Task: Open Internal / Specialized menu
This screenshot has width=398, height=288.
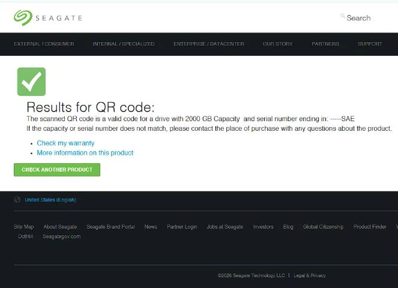Action: point(124,44)
